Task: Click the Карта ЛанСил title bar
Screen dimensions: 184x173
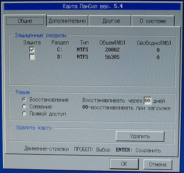Action: click(92, 6)
